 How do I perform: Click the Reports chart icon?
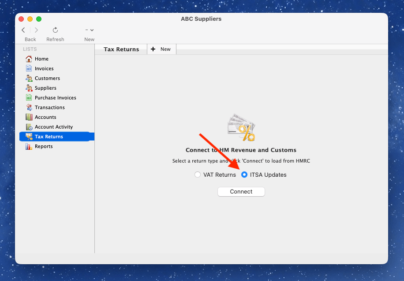[x=29, y=146]
